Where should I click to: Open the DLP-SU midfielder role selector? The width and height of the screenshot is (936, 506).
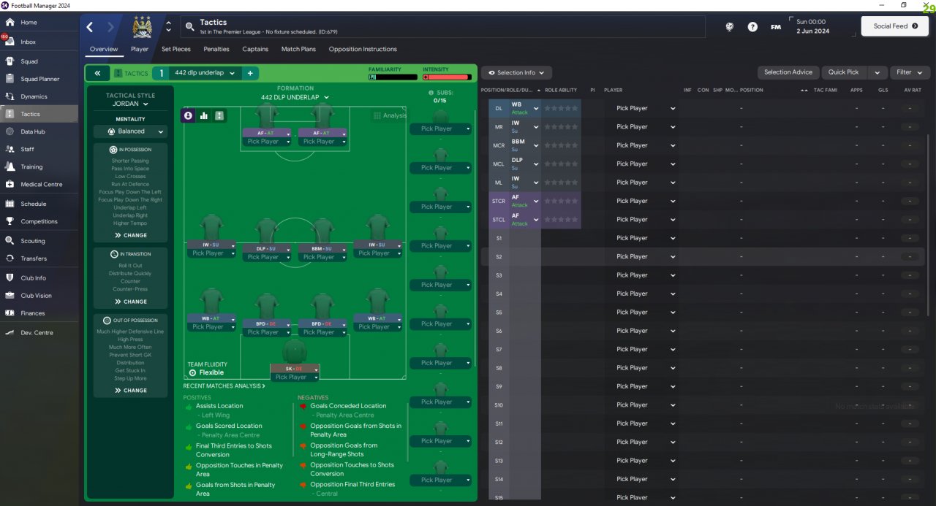[266, 248]
